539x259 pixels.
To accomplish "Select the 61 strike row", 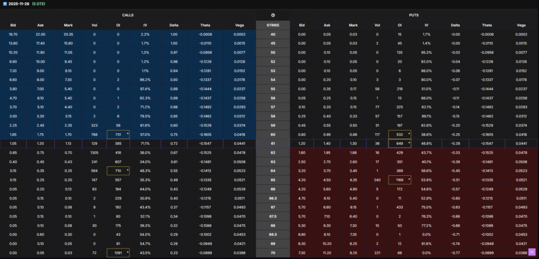I will coord(273,143).
